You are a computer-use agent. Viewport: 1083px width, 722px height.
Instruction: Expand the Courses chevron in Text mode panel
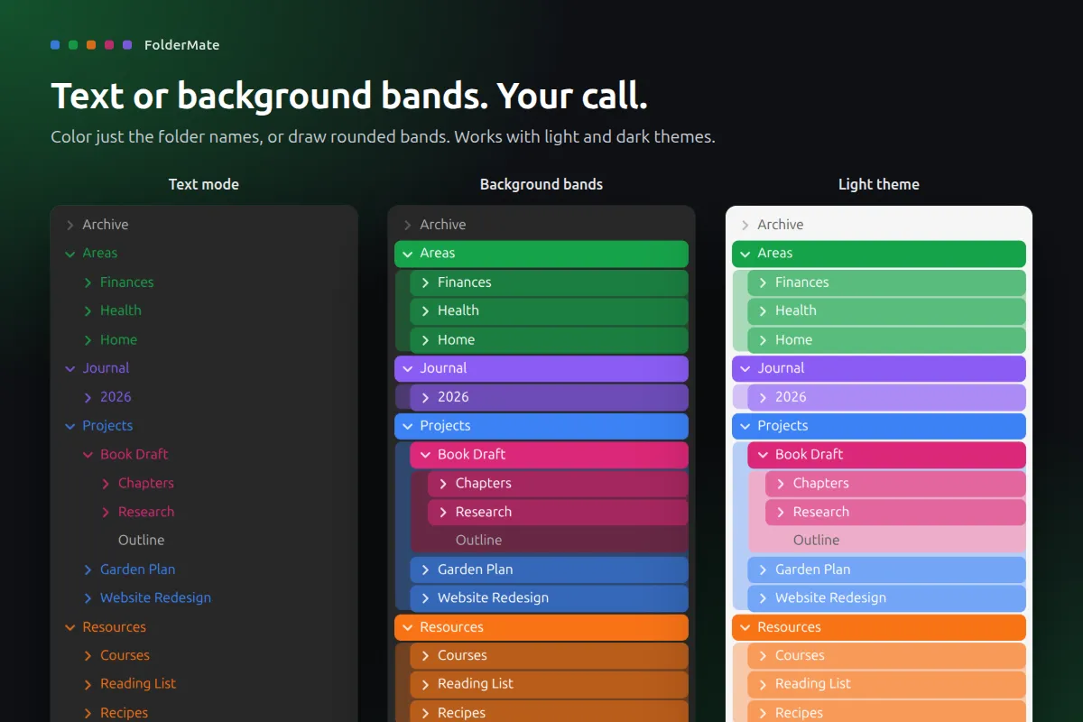pos(88,656)
